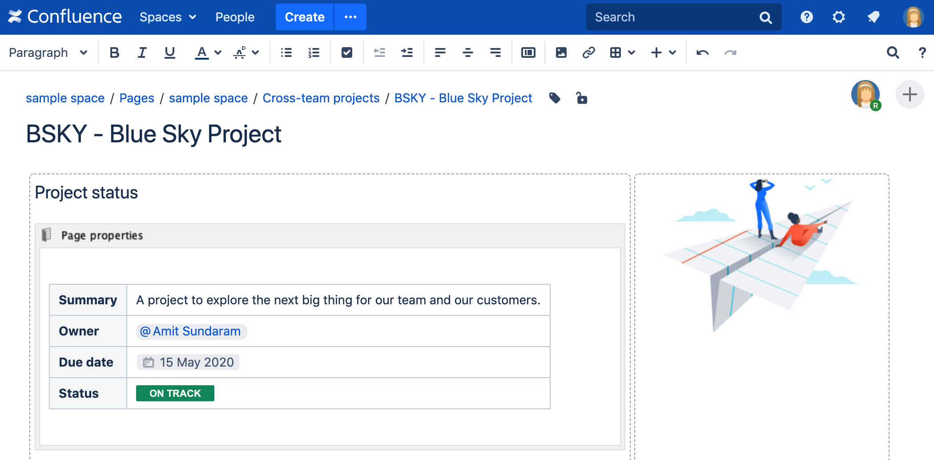Open the Pages breadcrumb link
934x460 pixels.
137,98
